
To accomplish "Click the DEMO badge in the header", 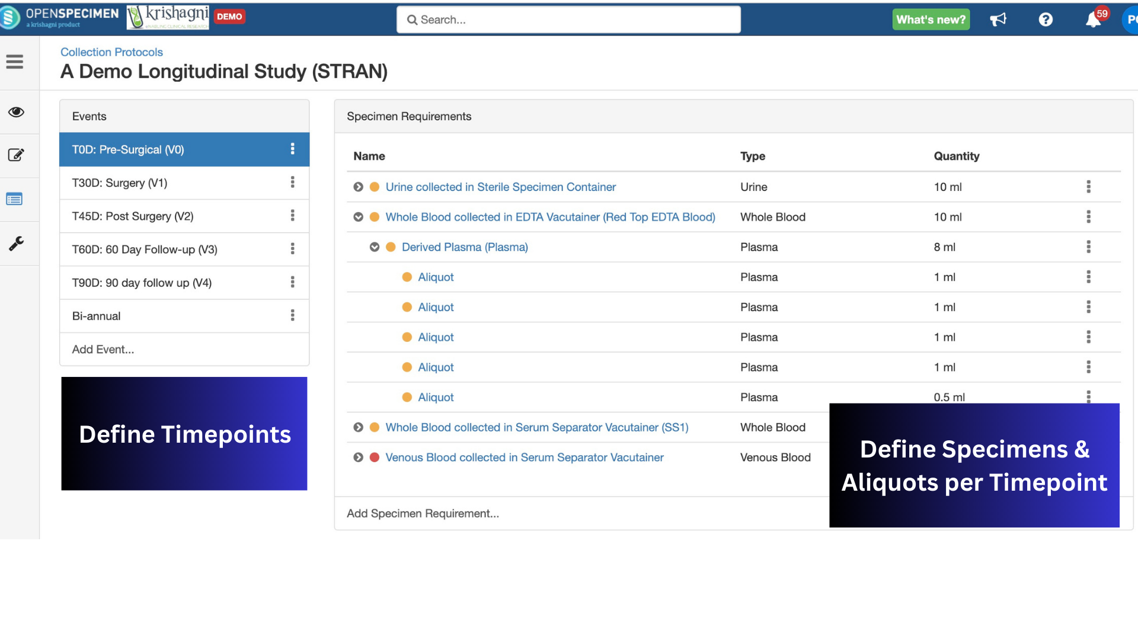I will 229,17.
